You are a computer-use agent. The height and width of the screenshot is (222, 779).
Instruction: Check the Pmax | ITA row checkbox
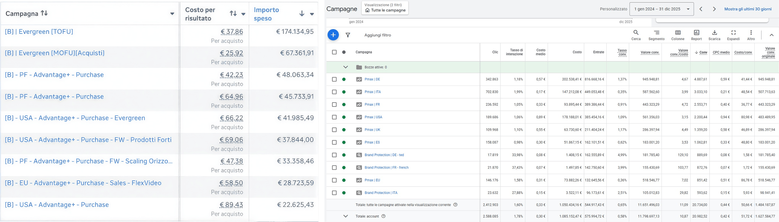click(x=334, y=92)
